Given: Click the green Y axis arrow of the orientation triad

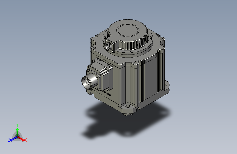Looking at the screenshot, I should pyautogui.click(x=17, y=132).
